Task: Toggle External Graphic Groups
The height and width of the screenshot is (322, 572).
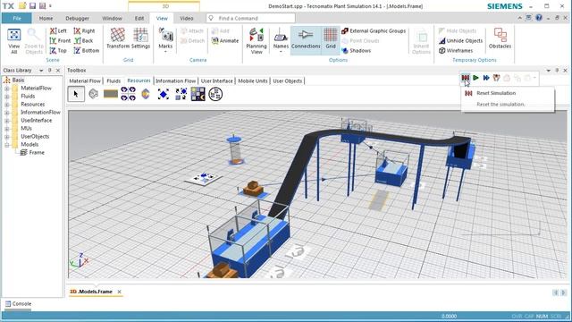Action: coord(374,31)
